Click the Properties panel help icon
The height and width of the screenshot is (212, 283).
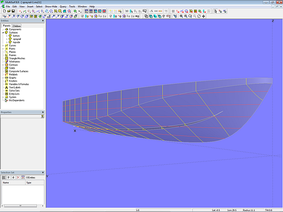tap(42, 116)
